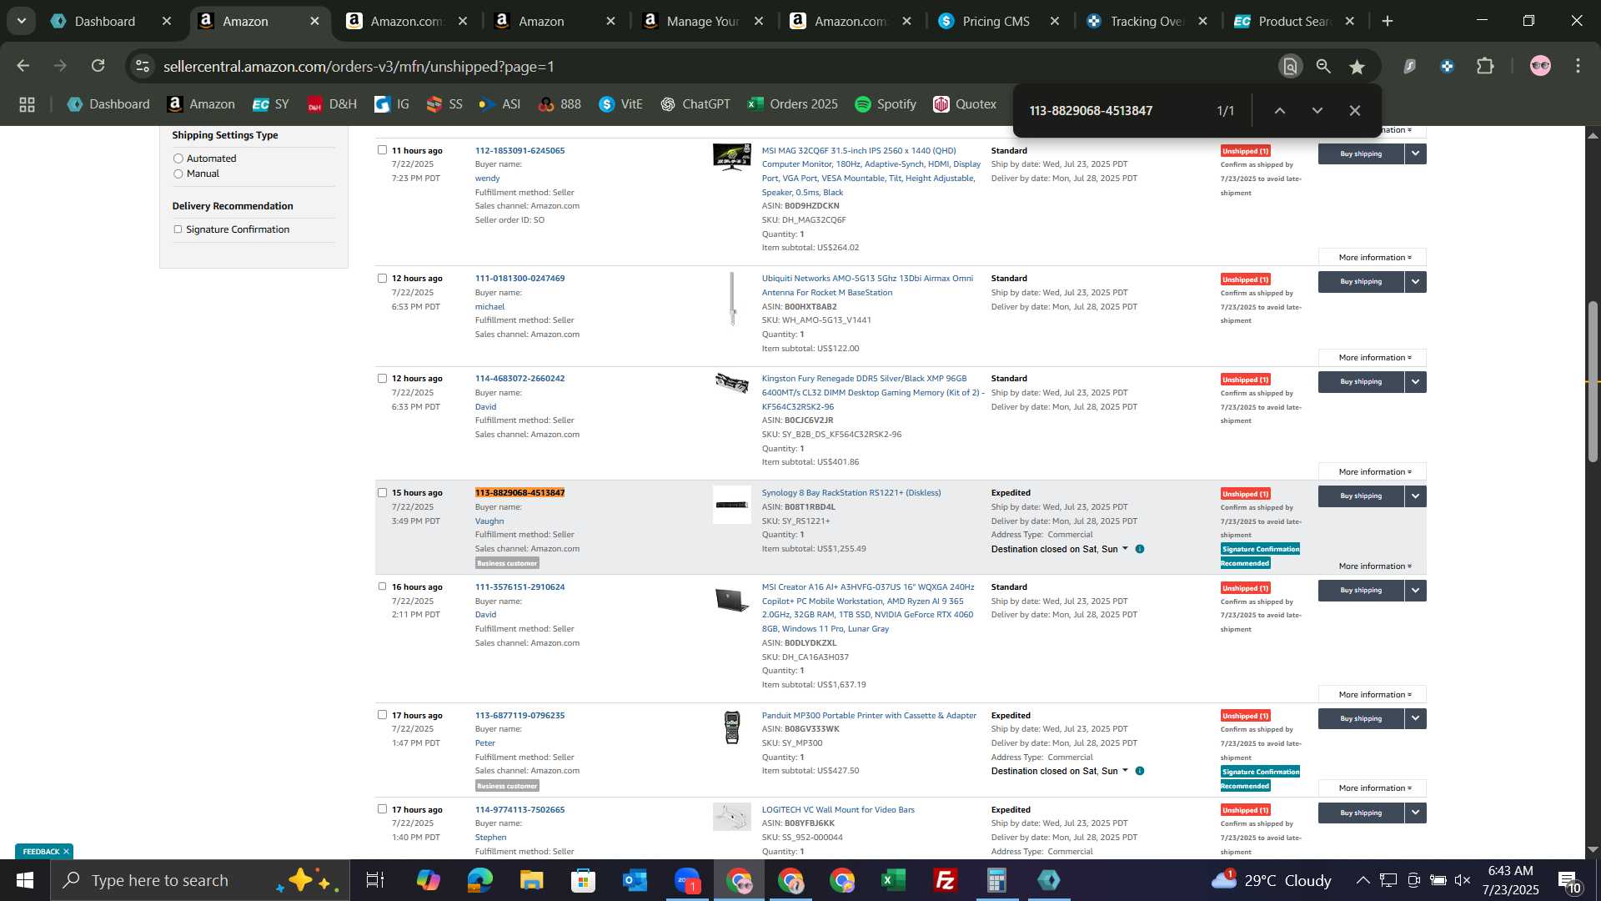The image size is (1601, 901).
Task: Open ChatGPT bookmark
Action: 695,104
